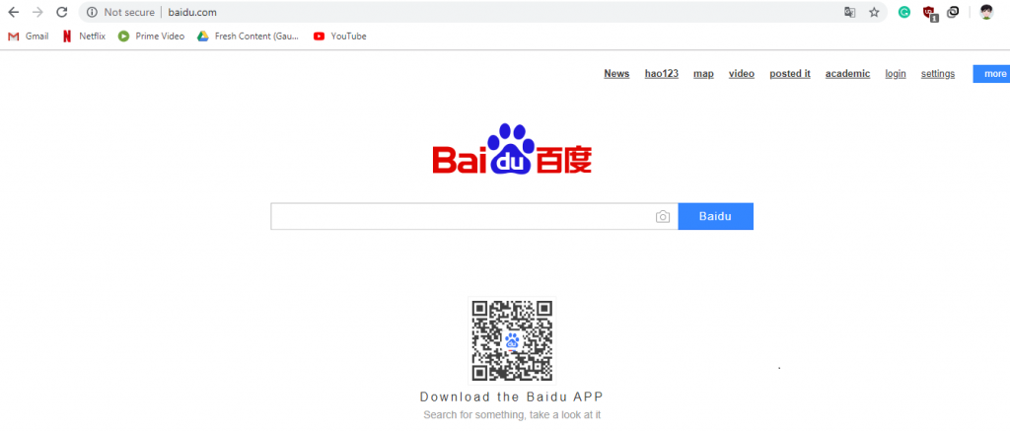Click the address bar showing baidu.com
1010x432 pixels.
[x=483, y=12]
